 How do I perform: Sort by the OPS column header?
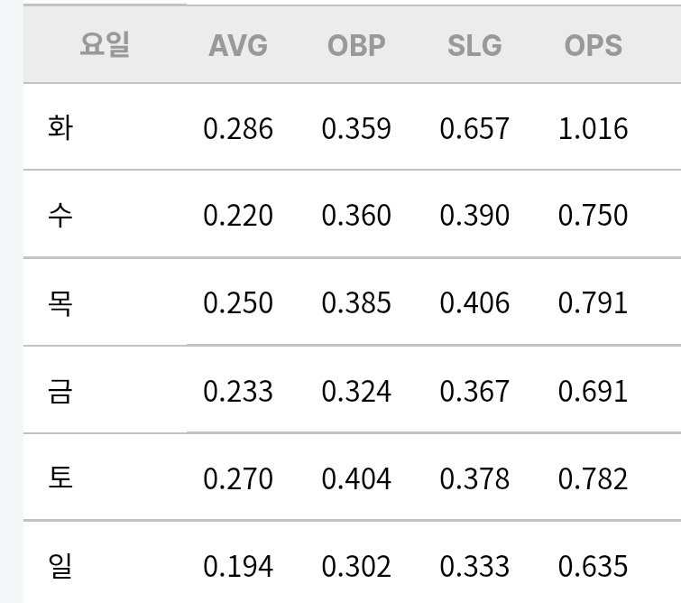click(594, 45)
